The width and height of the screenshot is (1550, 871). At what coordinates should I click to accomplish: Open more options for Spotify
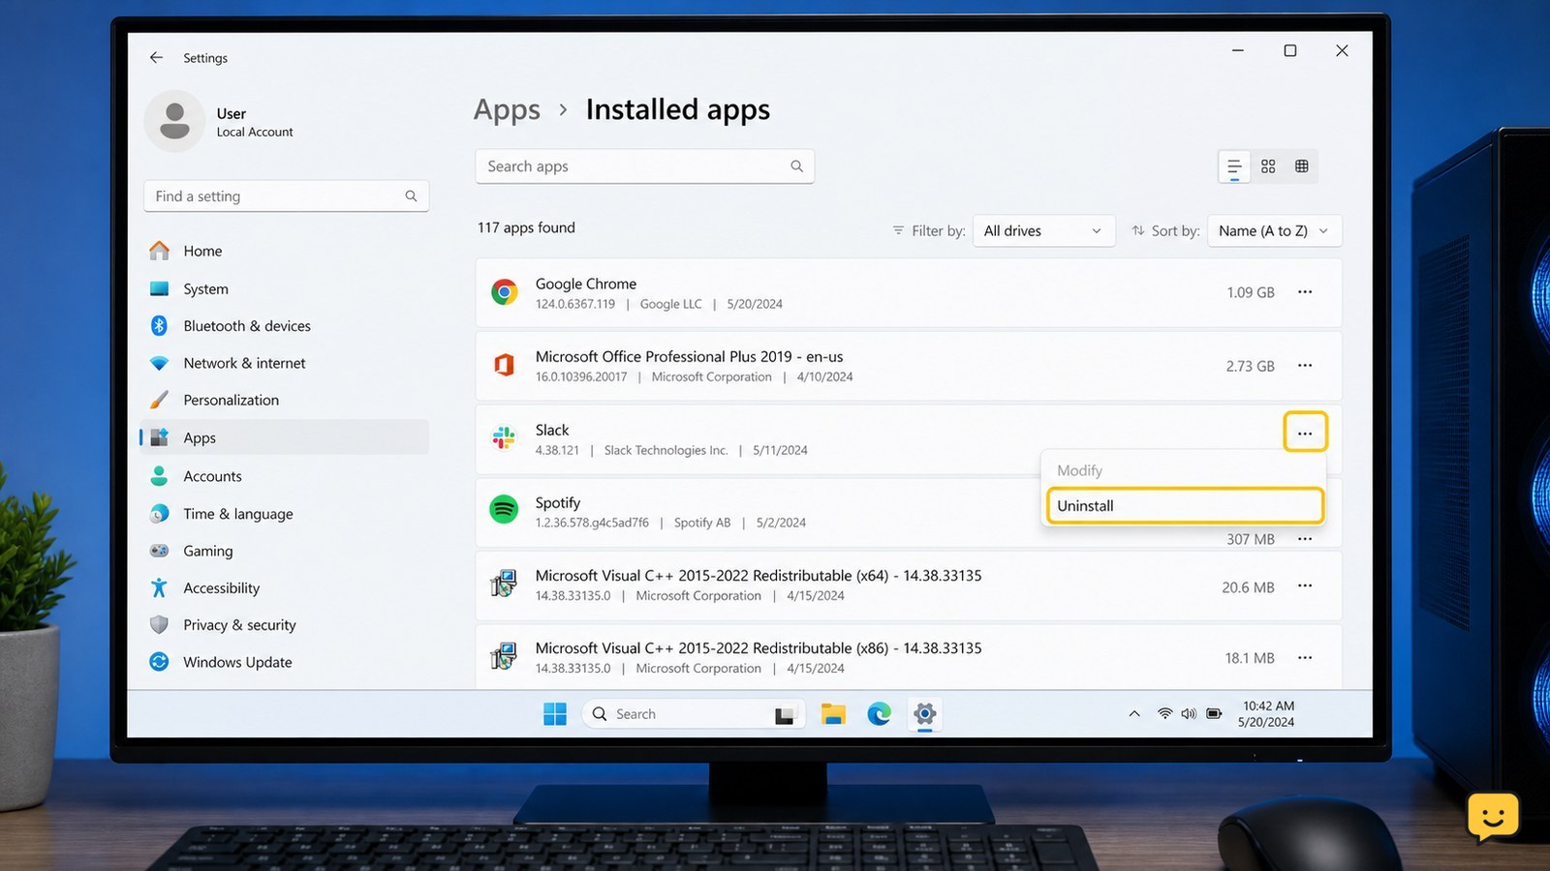(x=1305, y=539)
